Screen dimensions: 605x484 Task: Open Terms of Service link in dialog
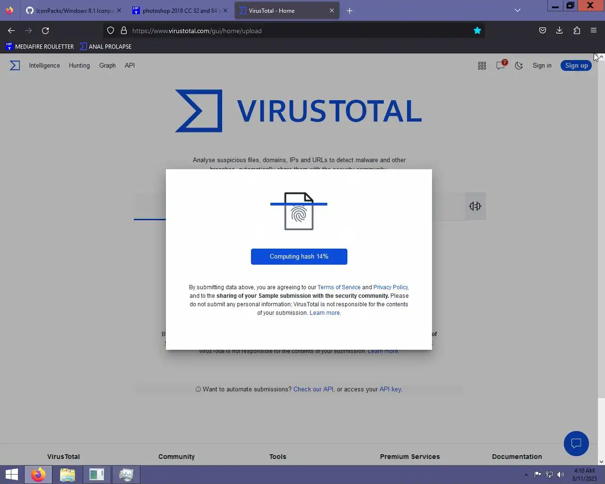coord(339,287)
